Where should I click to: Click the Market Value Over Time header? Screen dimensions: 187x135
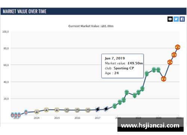pyautogui.click(x=25, y=12)
